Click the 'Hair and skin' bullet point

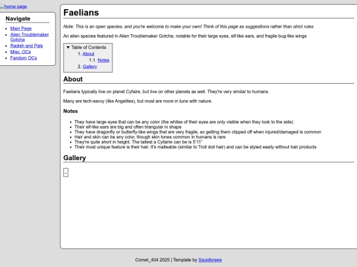[150, 137]
